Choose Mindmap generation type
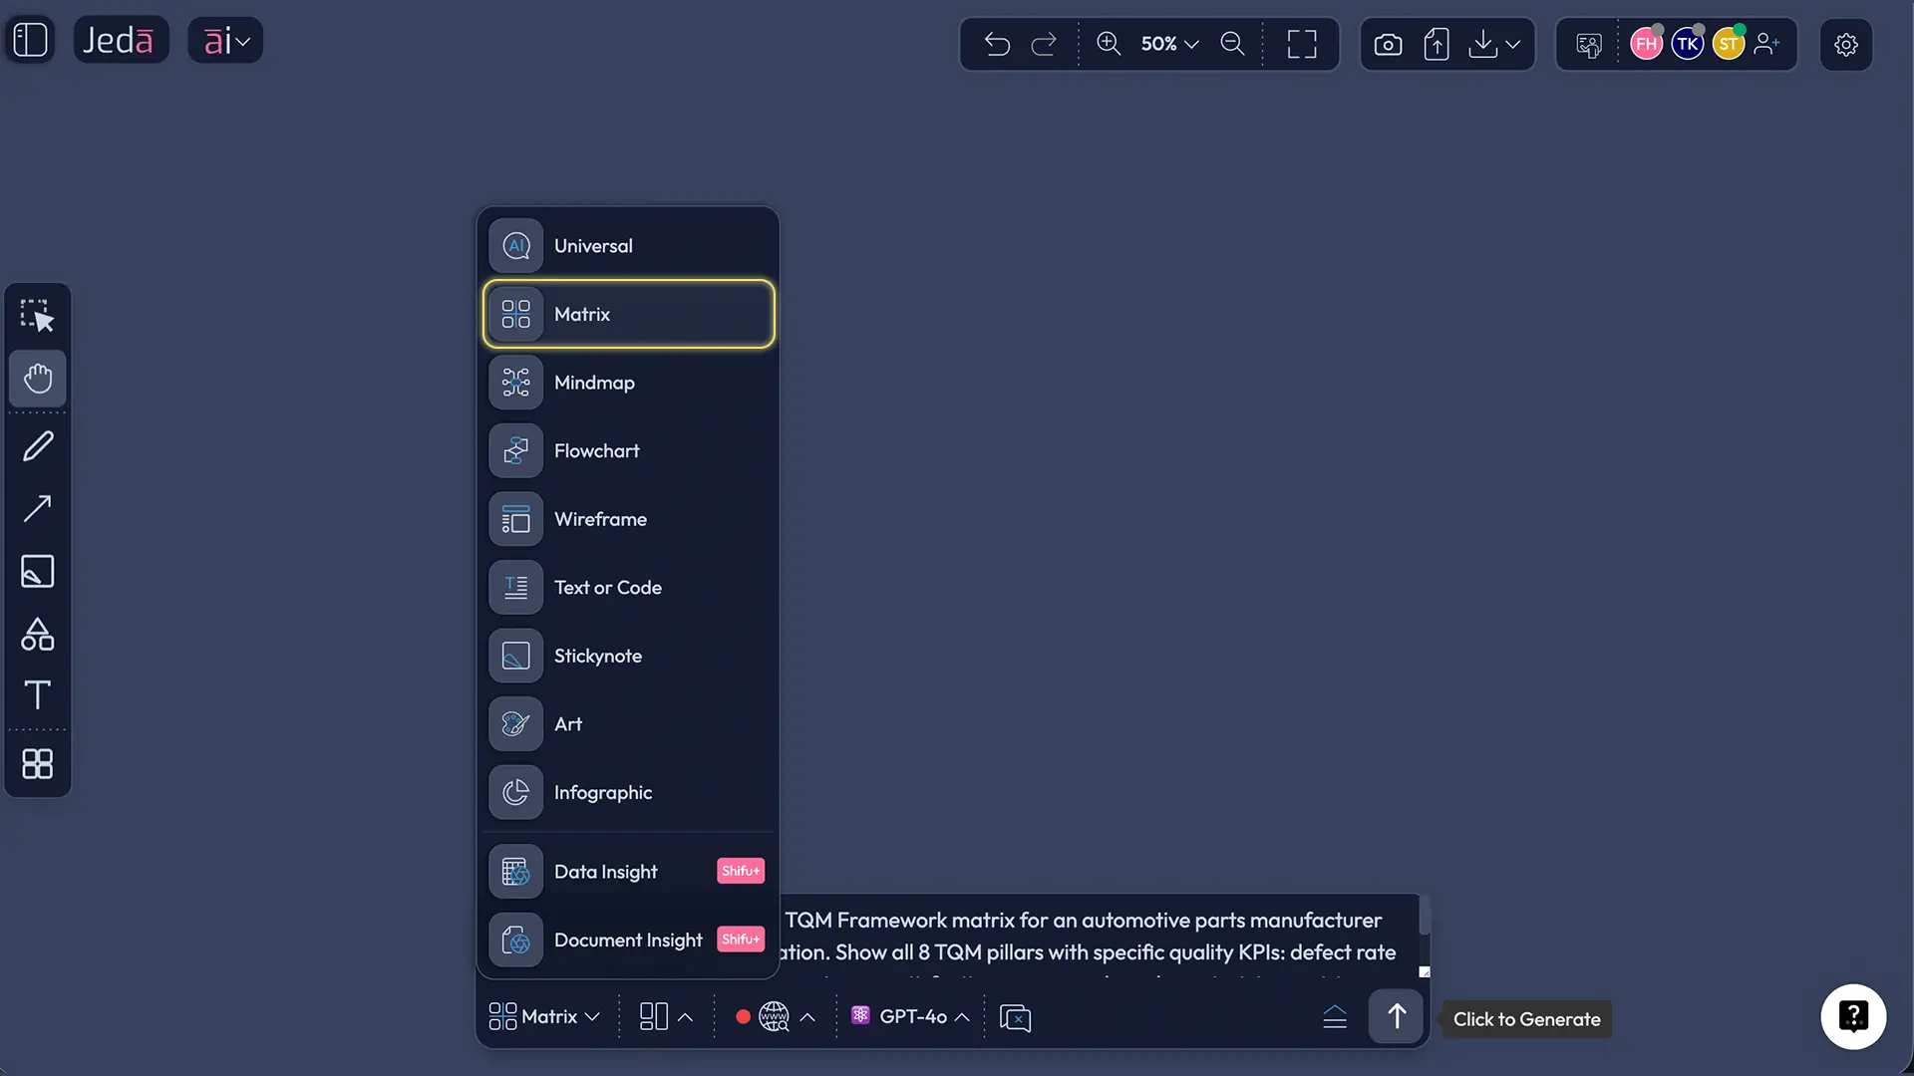Viewport: 1914px width, 1076px height. coord(628,383)
